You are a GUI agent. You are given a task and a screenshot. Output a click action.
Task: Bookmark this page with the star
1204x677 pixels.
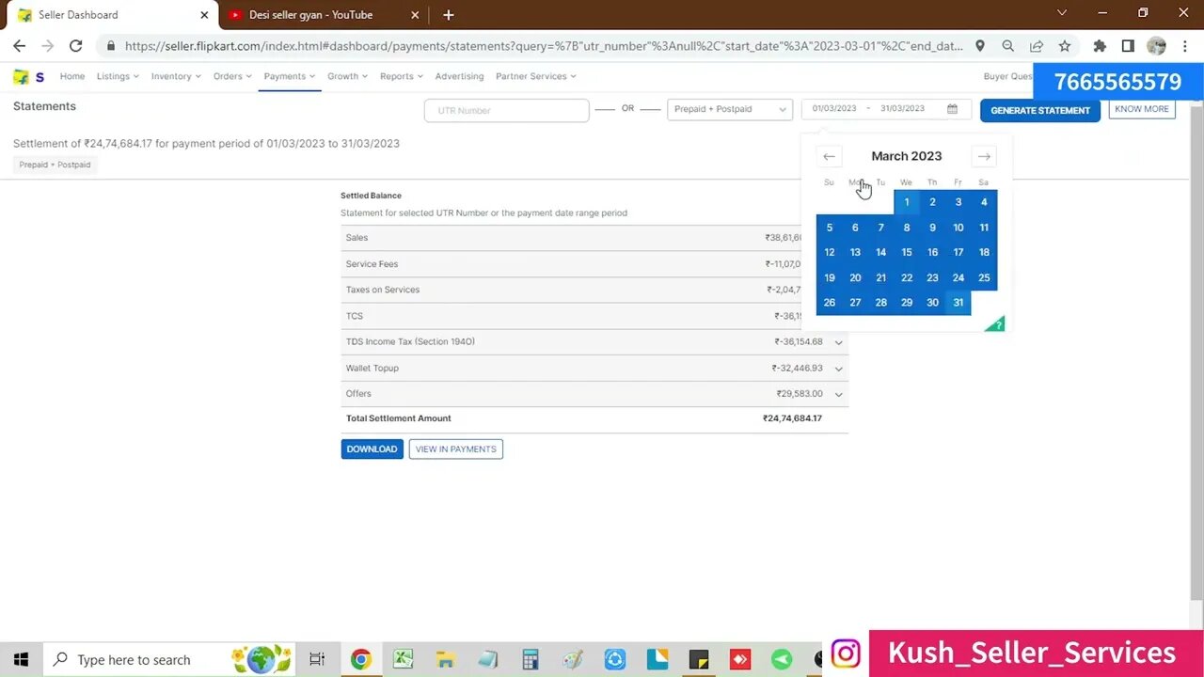pos(1064,45)
